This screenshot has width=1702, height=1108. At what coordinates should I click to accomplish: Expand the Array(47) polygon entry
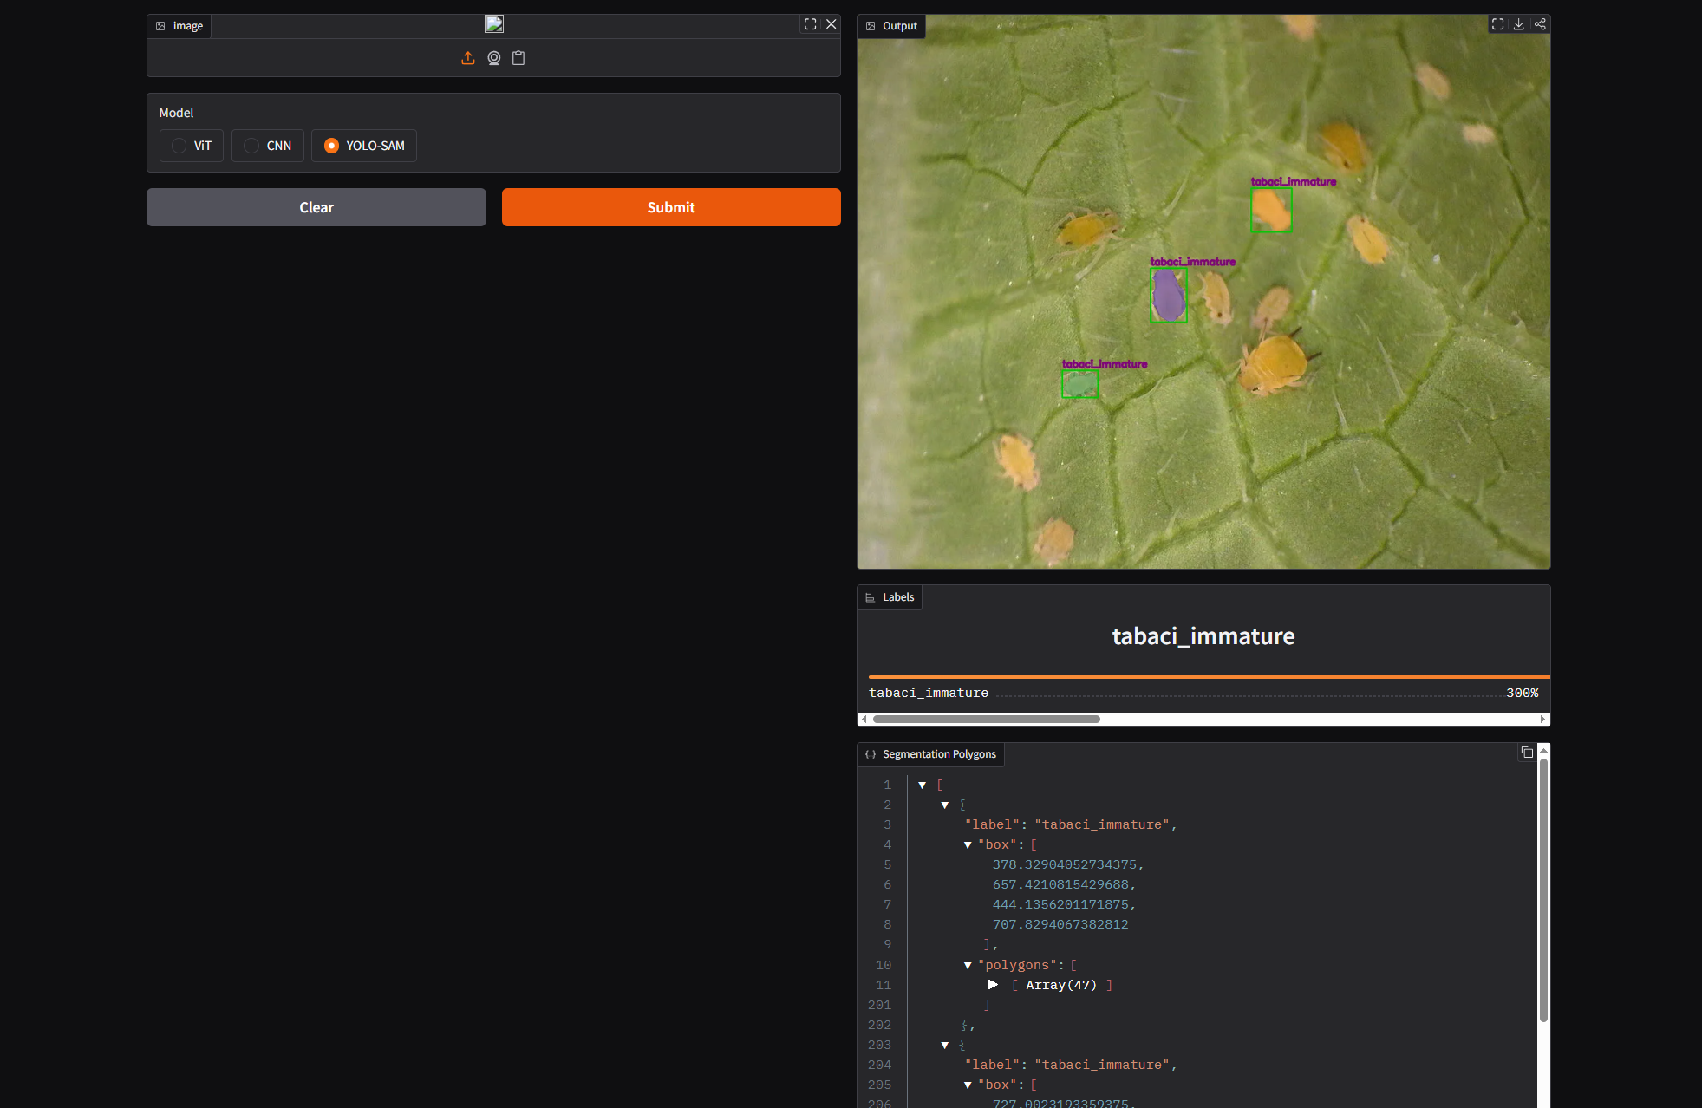pos(993,985)
